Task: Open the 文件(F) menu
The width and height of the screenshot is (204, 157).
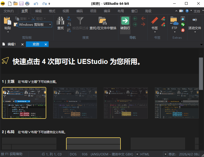Action: coord(8,11)
